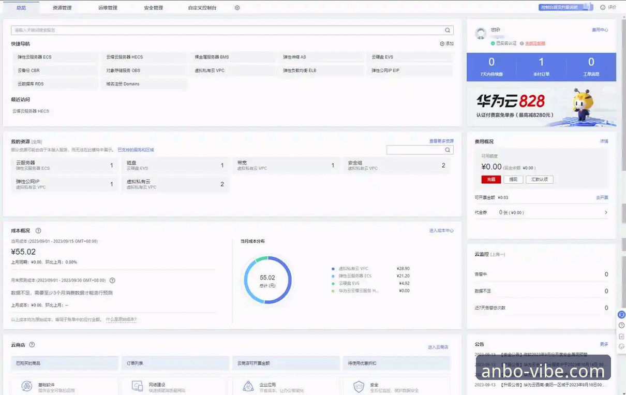Image resolution: width=626 pixels, height=395 pixels.
Task: Click the 提现 button
Action: click(513, 180)
